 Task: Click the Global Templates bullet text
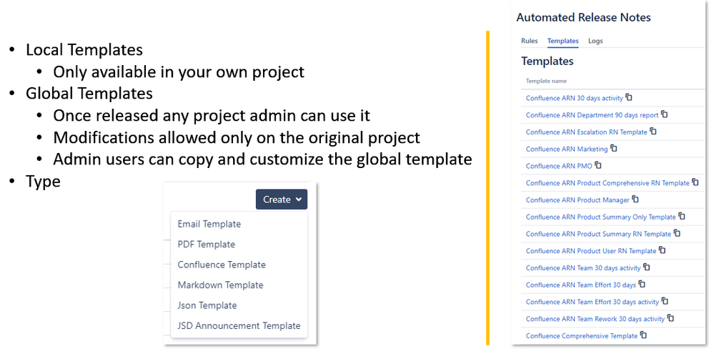click(89, 94)
